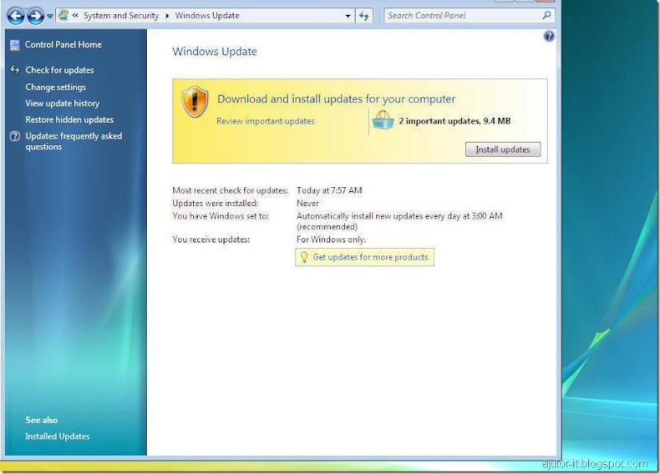Viewport: 660px width, 474px height.
Task: Click the Refresh button in address bar
Action: pyautogui.click(x=364, y=16)
